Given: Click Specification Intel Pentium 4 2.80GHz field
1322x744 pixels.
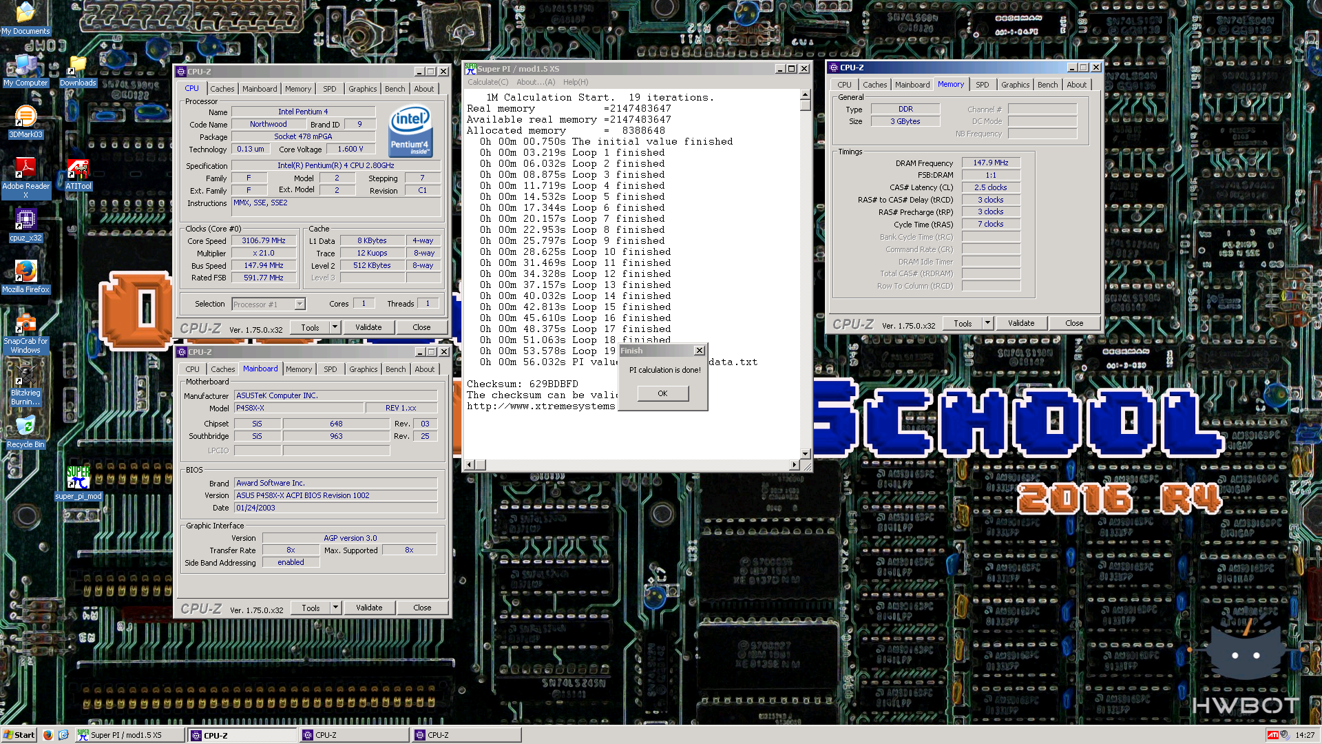Looking at the screenshot, I should [335, 165].
